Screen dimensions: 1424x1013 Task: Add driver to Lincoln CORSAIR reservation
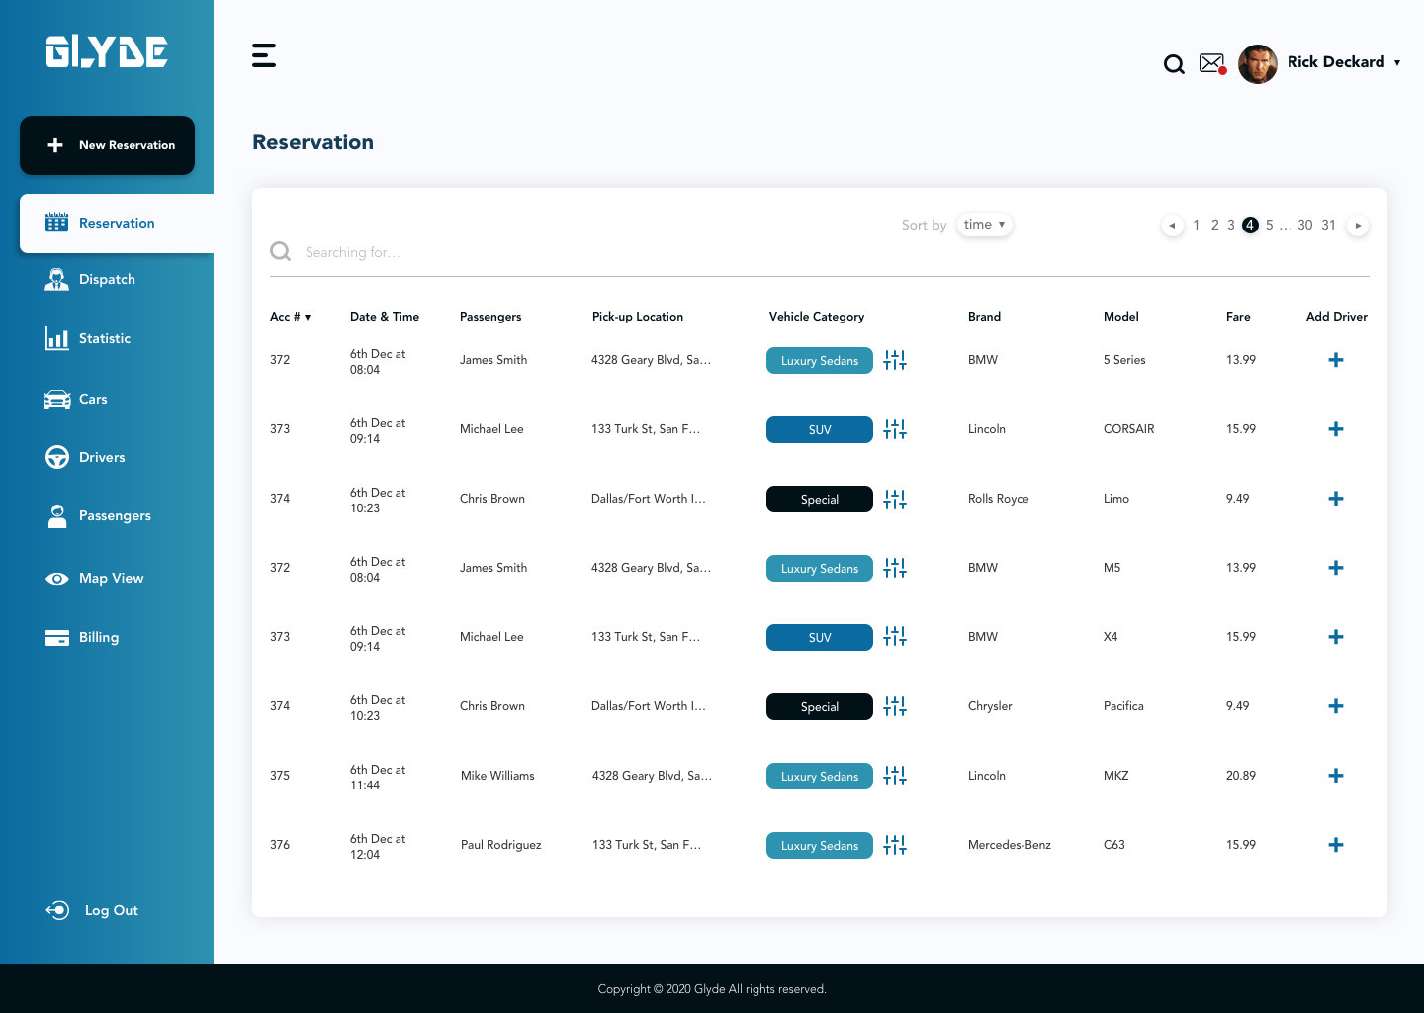click(1336, 429)
